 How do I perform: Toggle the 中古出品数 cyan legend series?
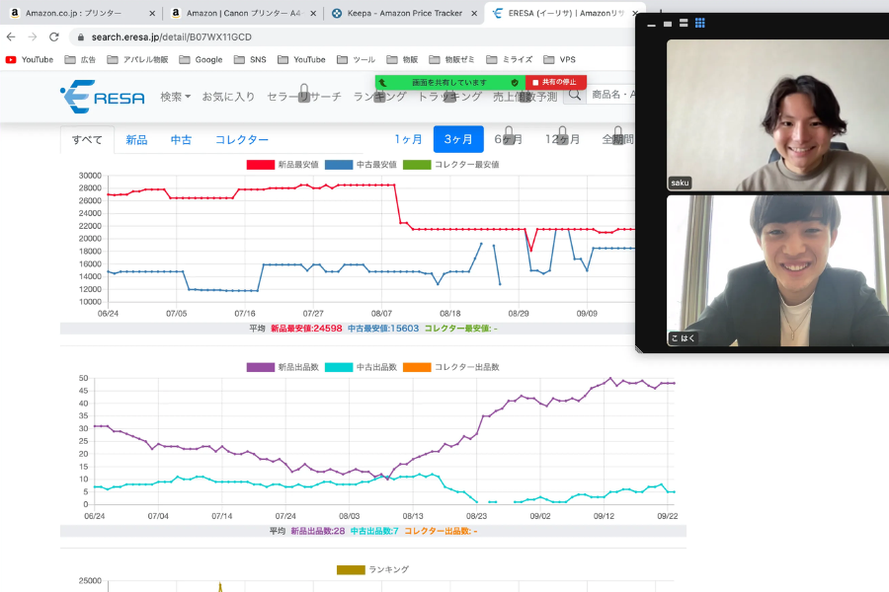coord(361,367)
